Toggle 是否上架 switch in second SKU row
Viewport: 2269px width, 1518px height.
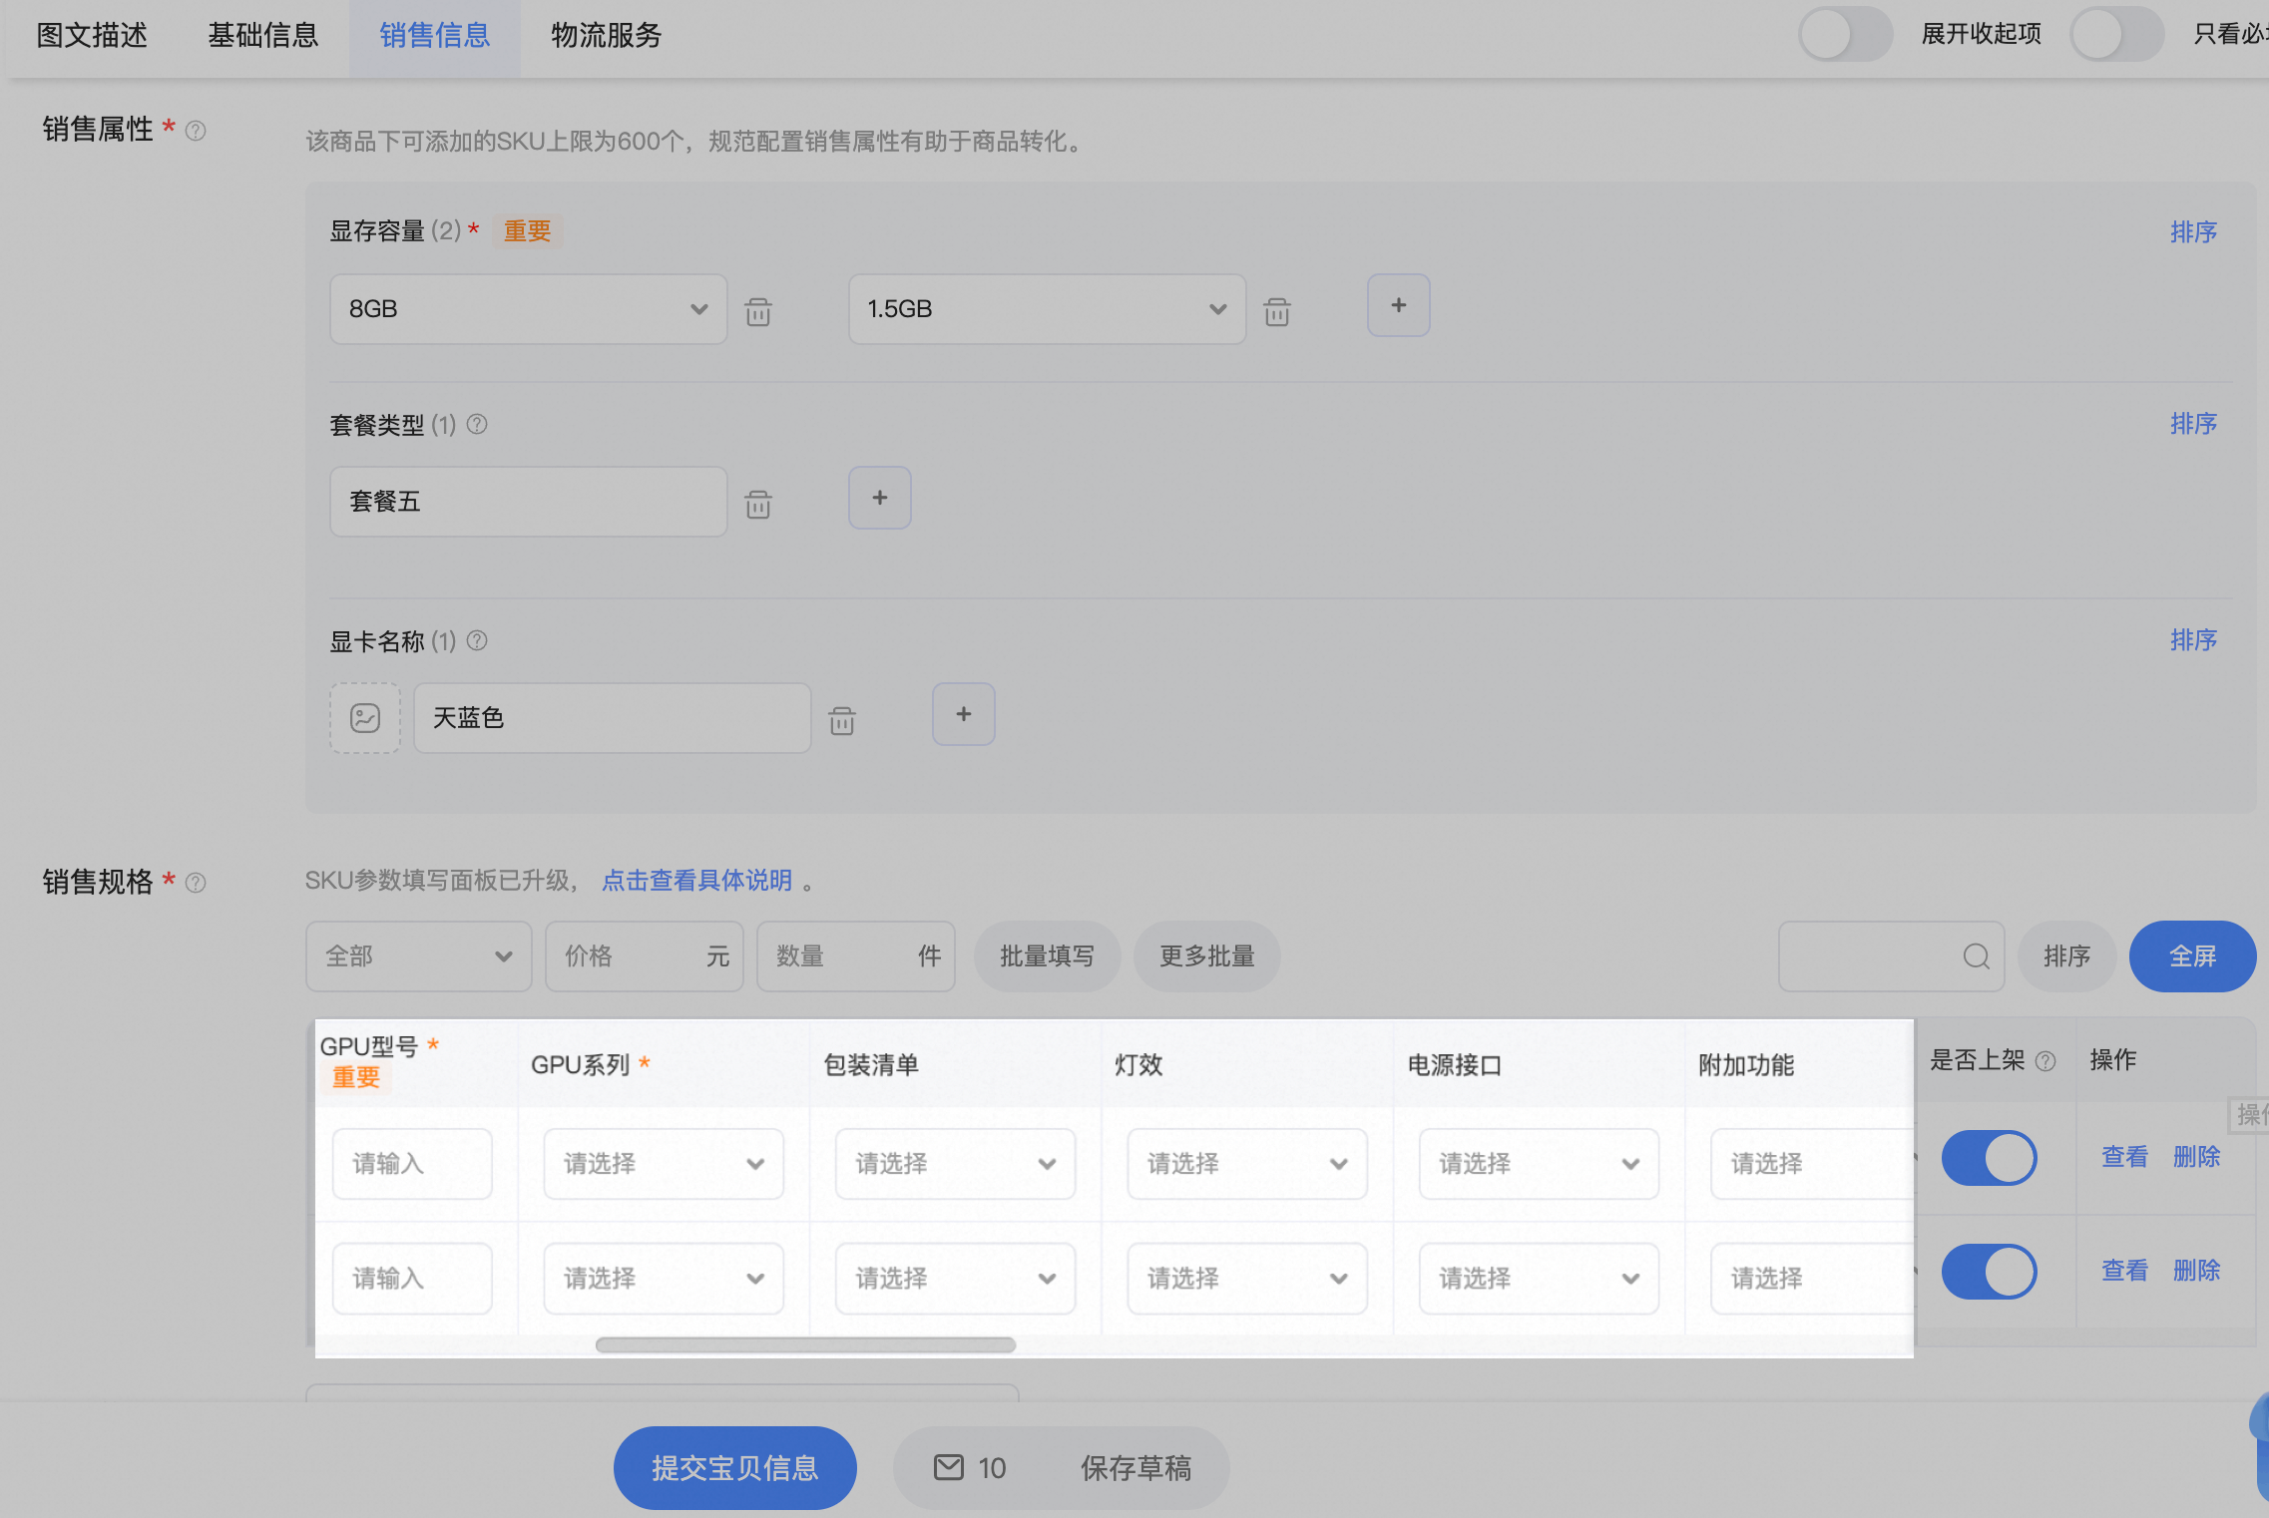pos(1989,1272)
